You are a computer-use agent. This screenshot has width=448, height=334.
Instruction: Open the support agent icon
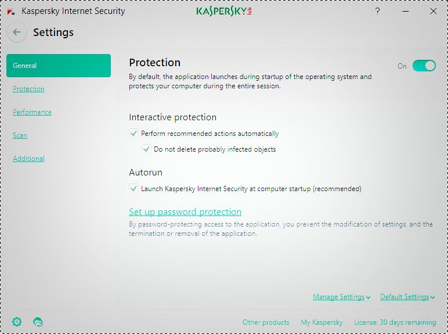tap(38, 322)
